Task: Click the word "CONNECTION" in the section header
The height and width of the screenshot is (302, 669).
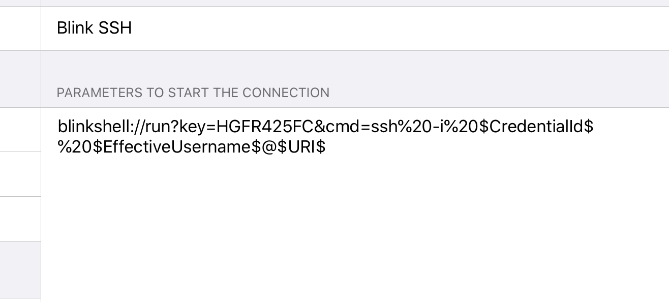Action: [x=286, y=93]
